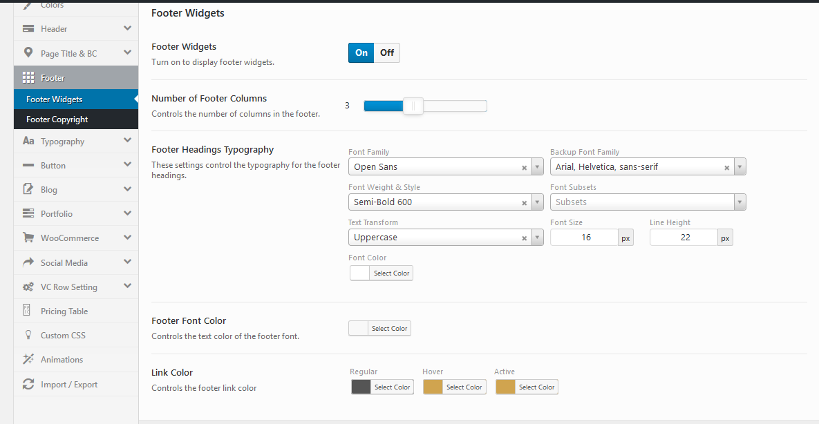Image resolution: width=819 pixels, height=424 pixels.
Task: Click the Typography 'Aa' sidebar icon
Action: pos(28,141)
